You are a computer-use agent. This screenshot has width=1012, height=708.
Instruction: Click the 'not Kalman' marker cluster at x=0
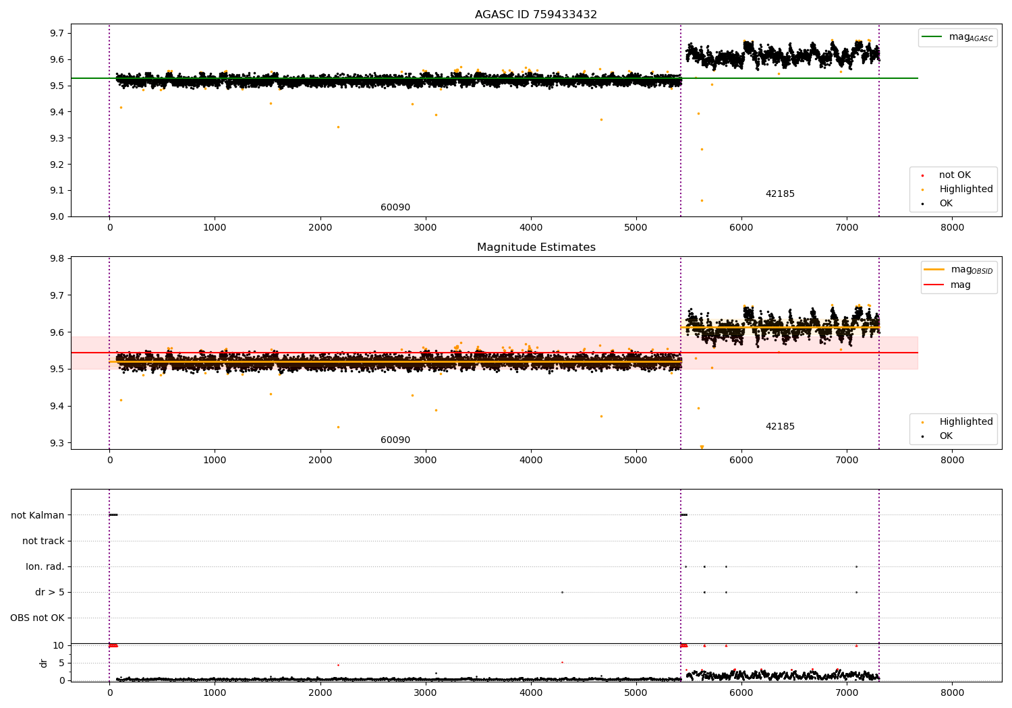coord(113,515)
